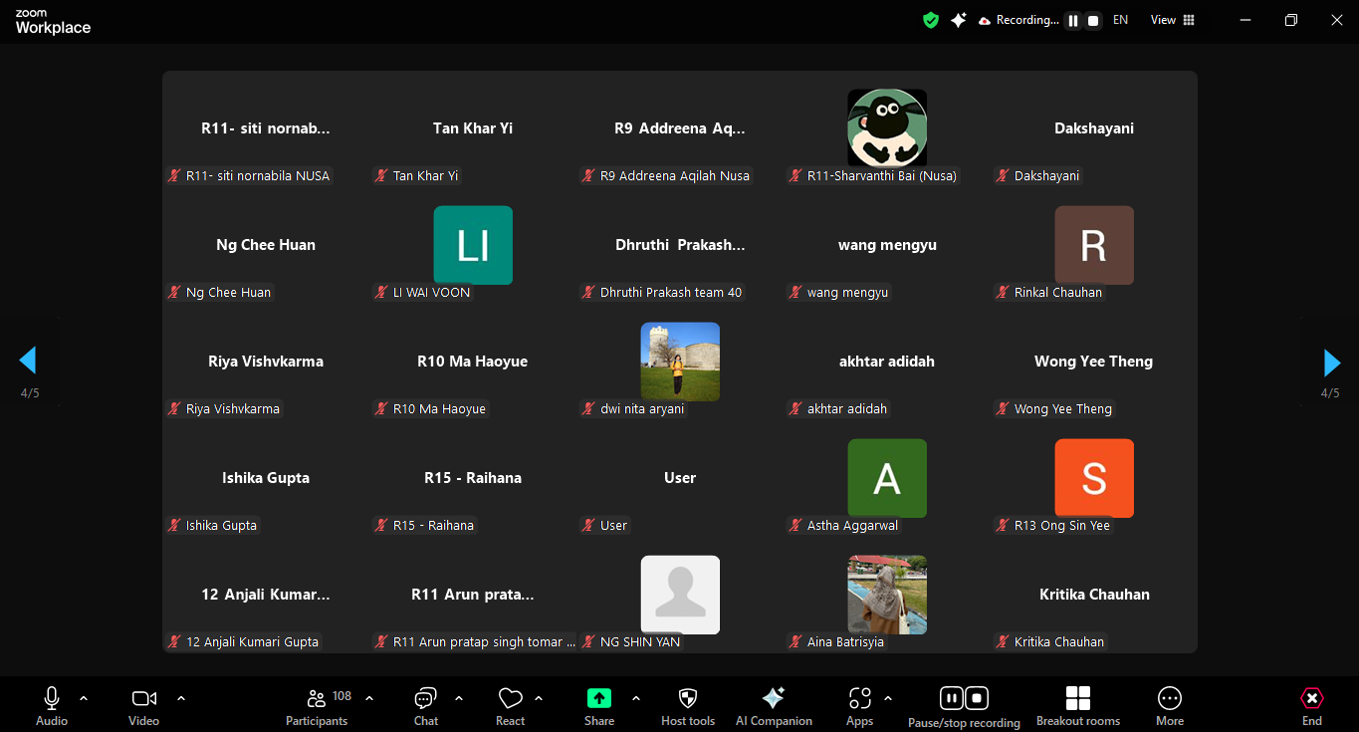Click the green Share screen button

click(x=599, y=698)
